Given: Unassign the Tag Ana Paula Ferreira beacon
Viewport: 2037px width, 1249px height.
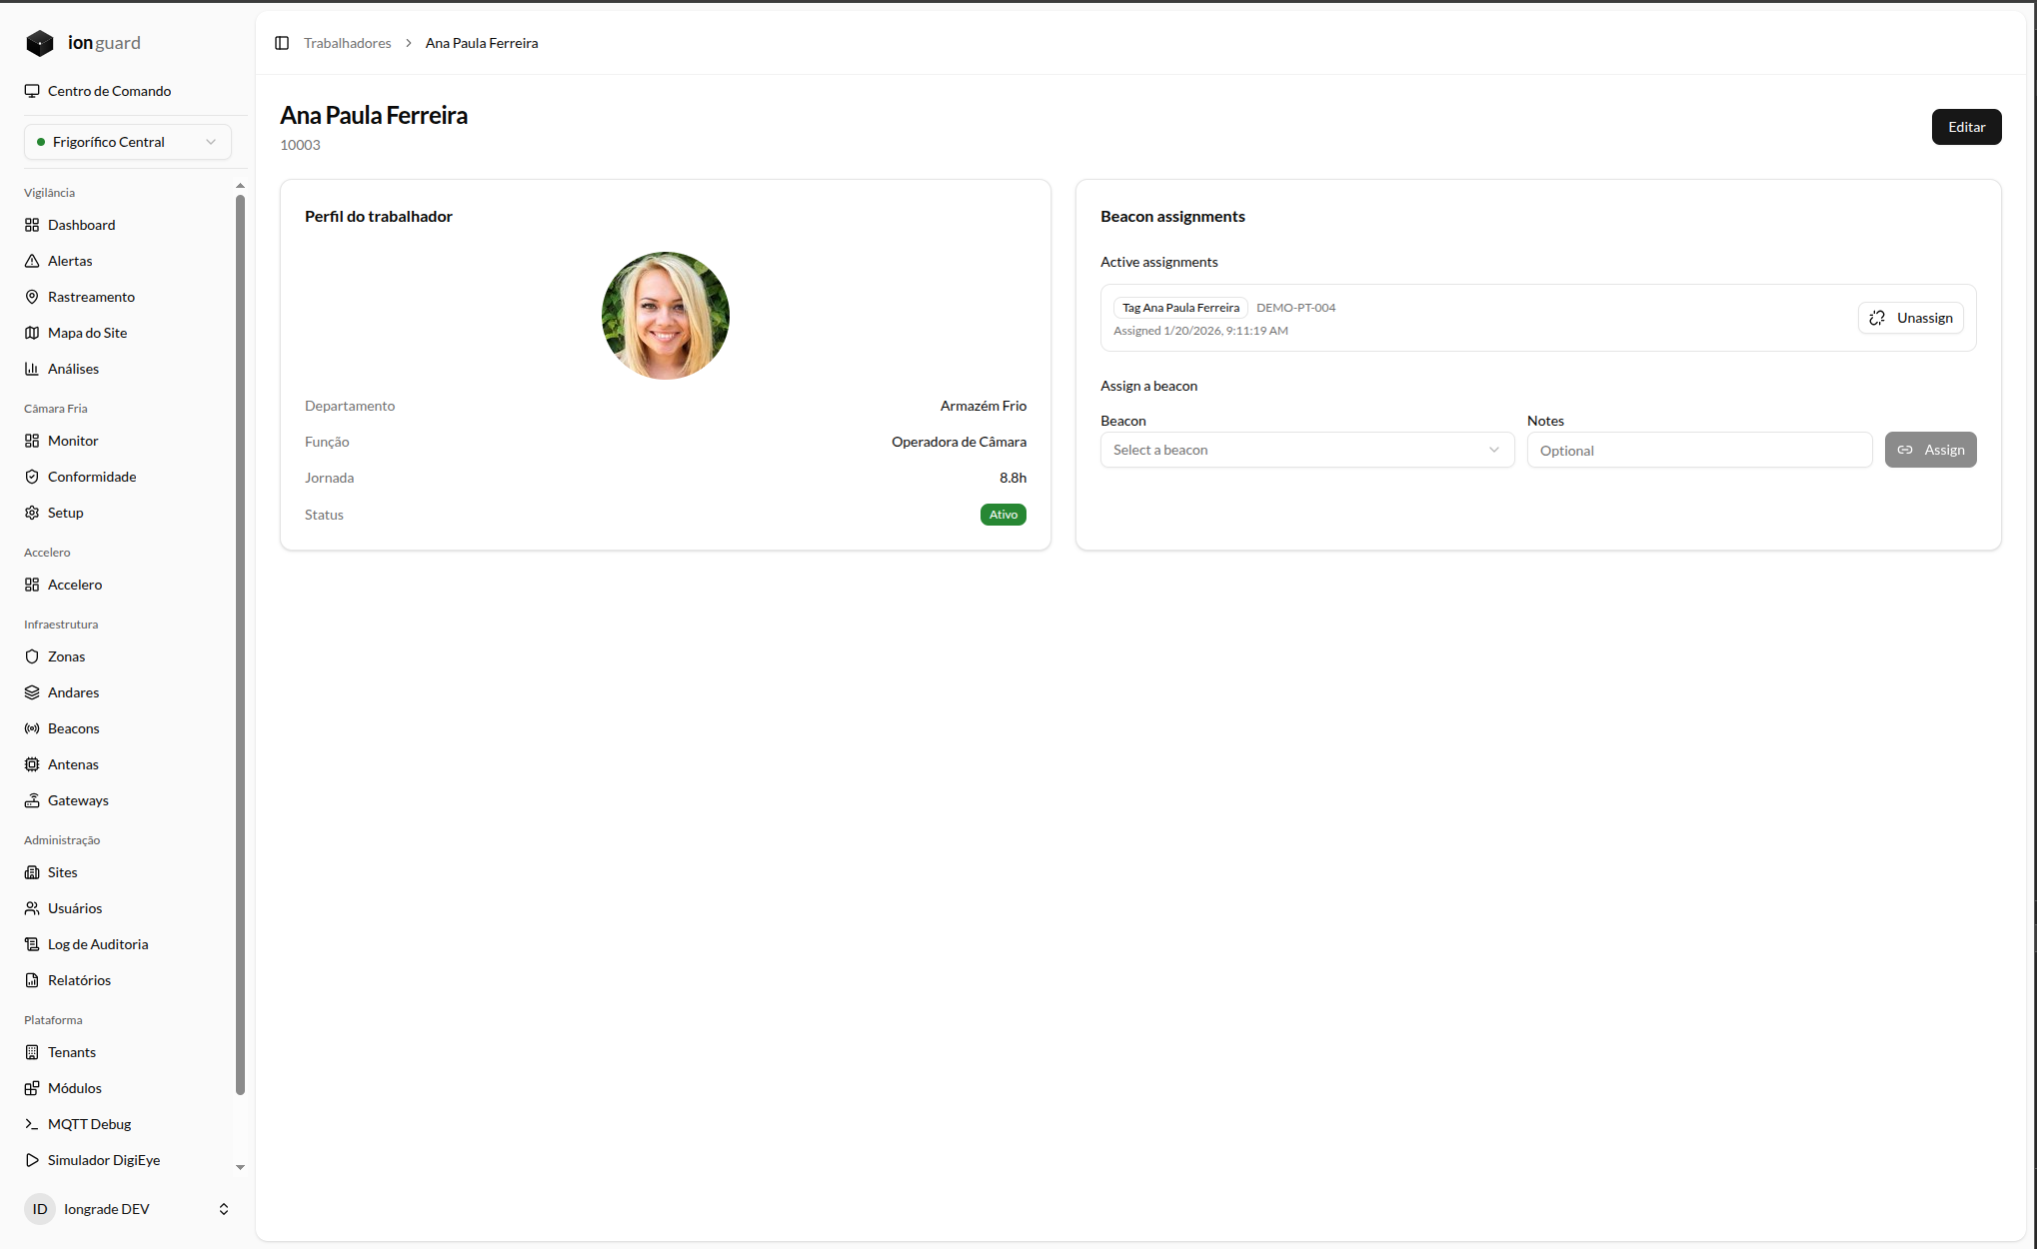Looking at the screenshot, I should tap(1911, 318).
